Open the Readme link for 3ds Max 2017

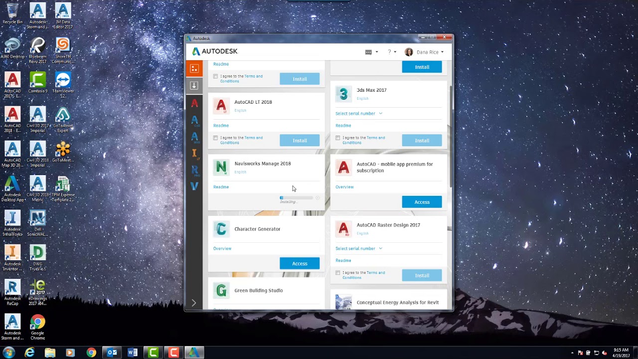point(343,126)
